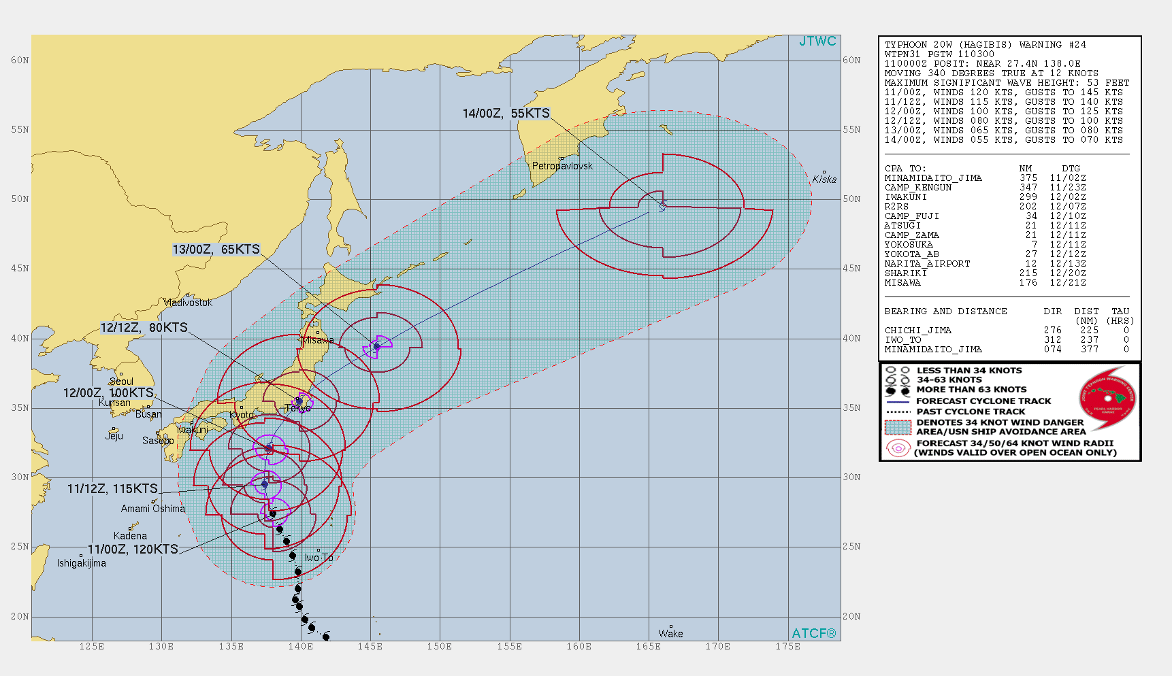Click the 'MOVING 340 DEGREES TRUE AT 12 KNOTS' line
The width and height of the screenshot is (1172, 676).
coord(991,73)
